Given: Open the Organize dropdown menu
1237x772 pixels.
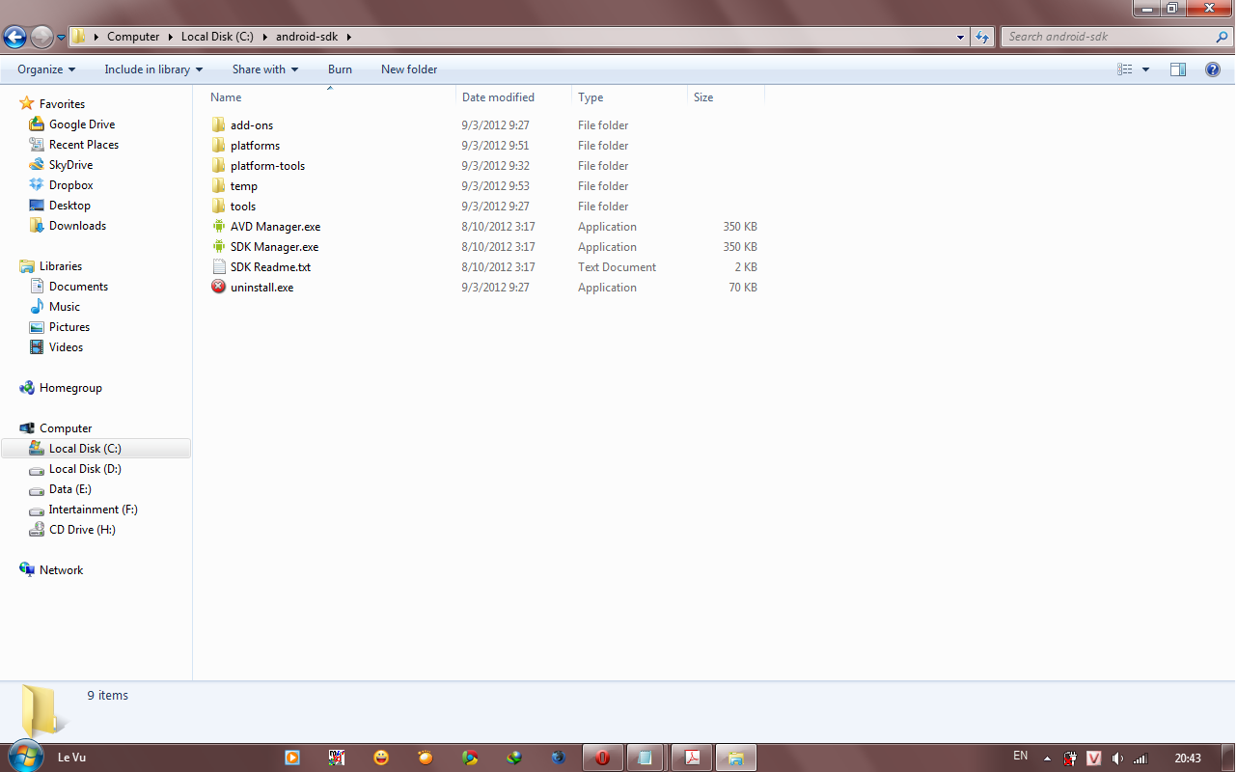Looking at the screenshot, I should pos(46,69).
